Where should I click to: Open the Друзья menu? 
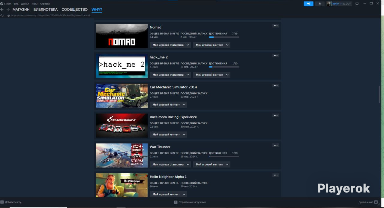point(25,4)
